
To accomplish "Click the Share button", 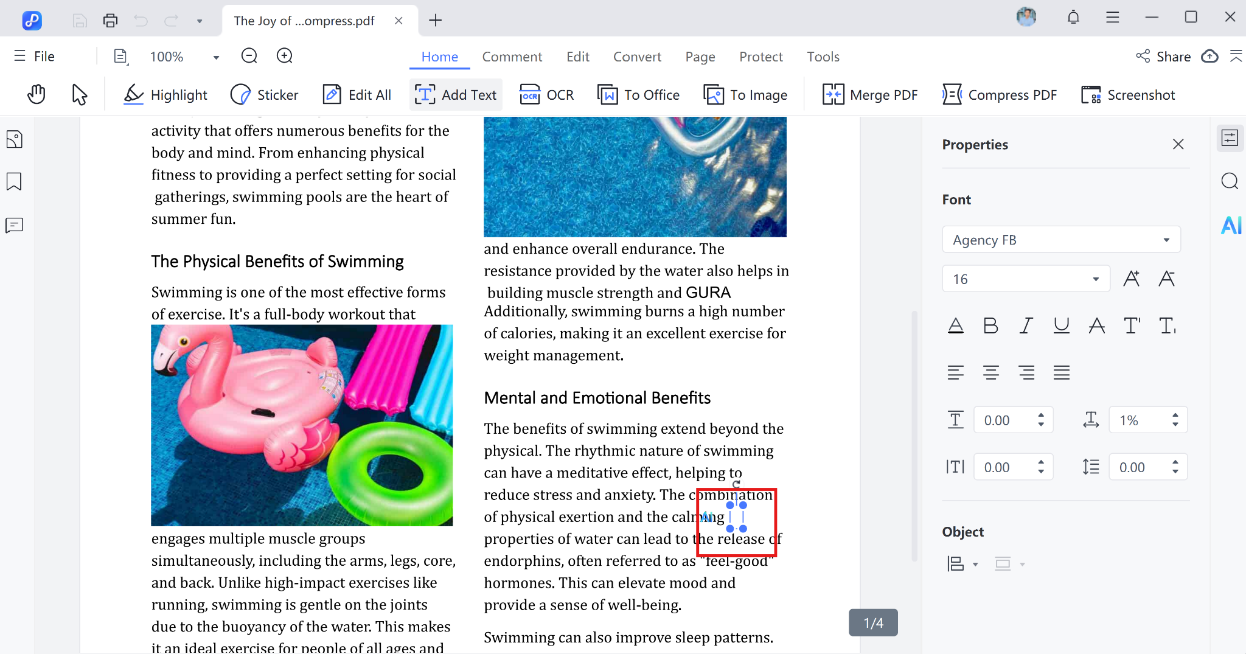I will [x=1163, y=57].
